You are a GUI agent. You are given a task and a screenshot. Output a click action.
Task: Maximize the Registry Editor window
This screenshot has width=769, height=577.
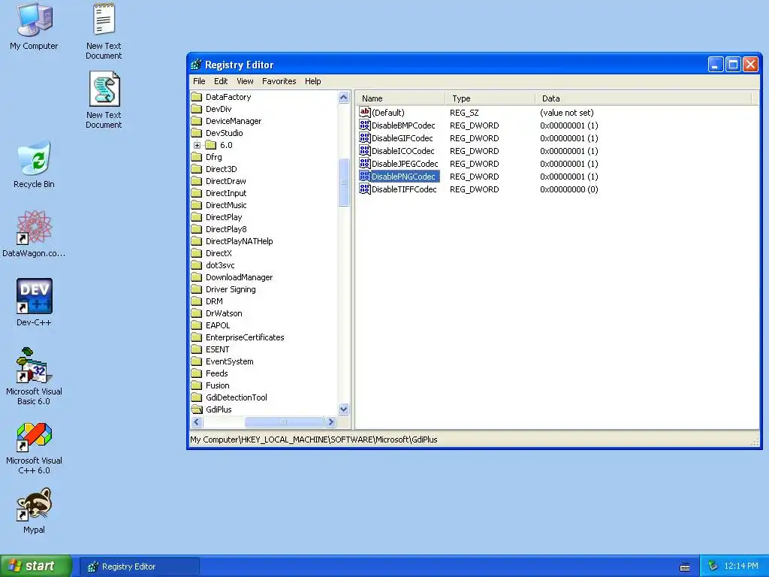pos(733,65)
